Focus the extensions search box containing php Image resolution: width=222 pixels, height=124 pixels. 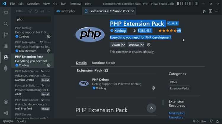click(33, 19)
